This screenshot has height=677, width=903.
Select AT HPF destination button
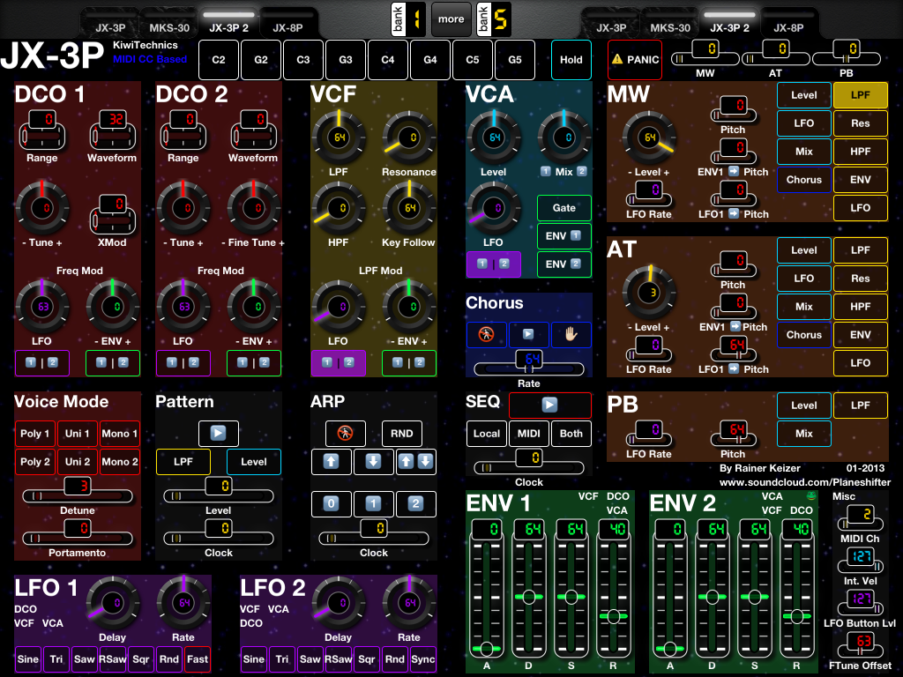point(861,306)
